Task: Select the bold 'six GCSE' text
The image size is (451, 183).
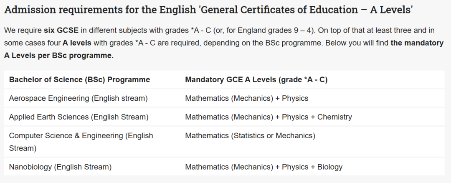Action: tap(61, 30)
